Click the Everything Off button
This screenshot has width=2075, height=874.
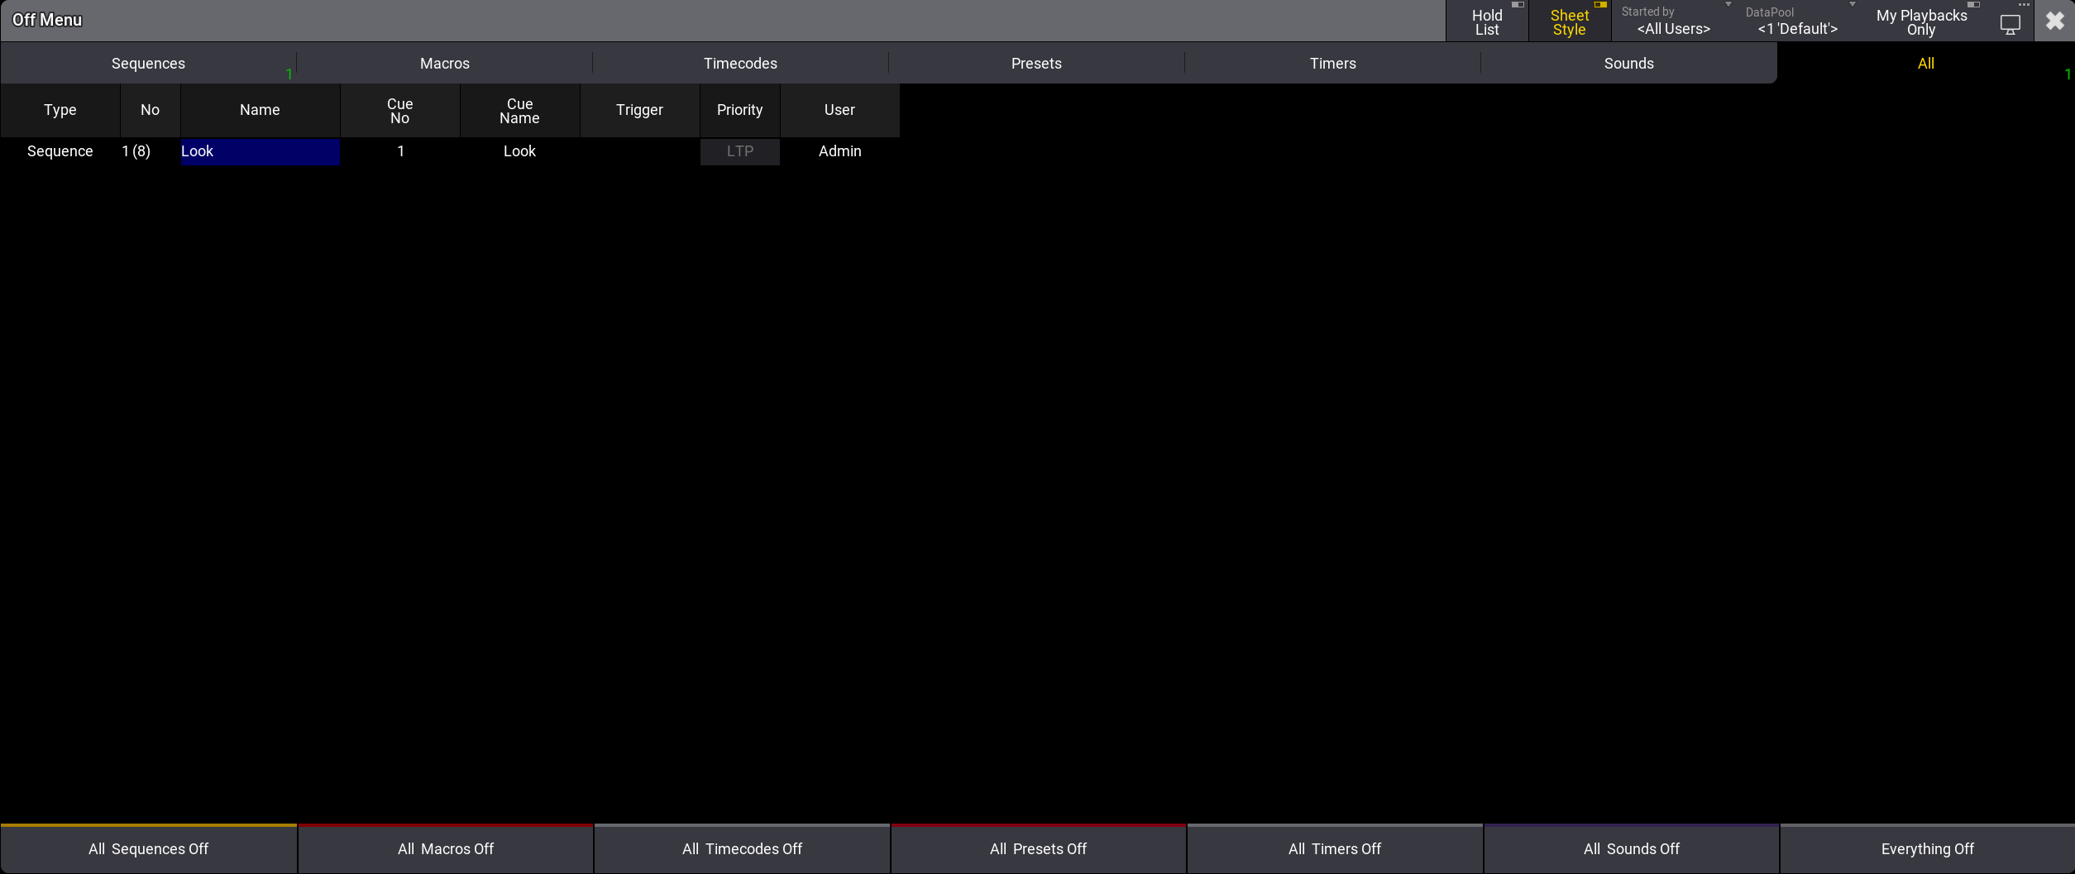(x=1927, y=849)
